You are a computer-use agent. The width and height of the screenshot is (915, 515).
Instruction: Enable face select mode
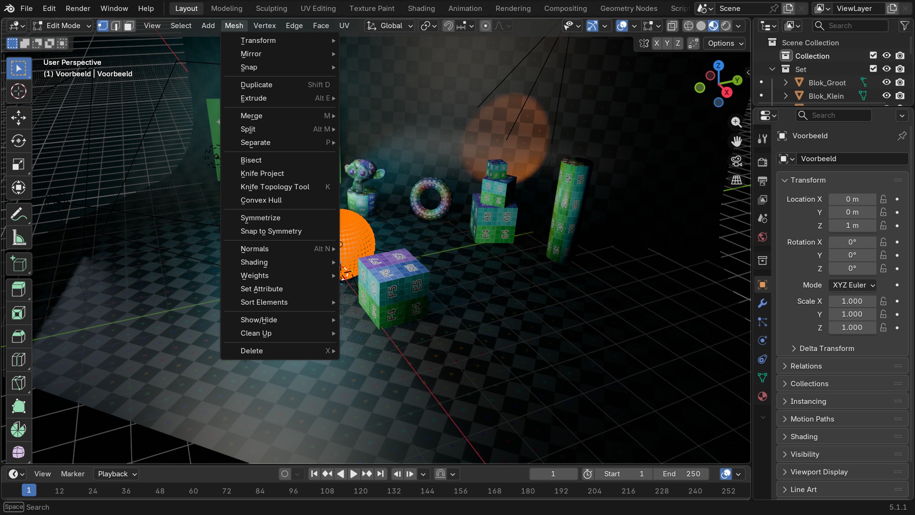point(129,26)
